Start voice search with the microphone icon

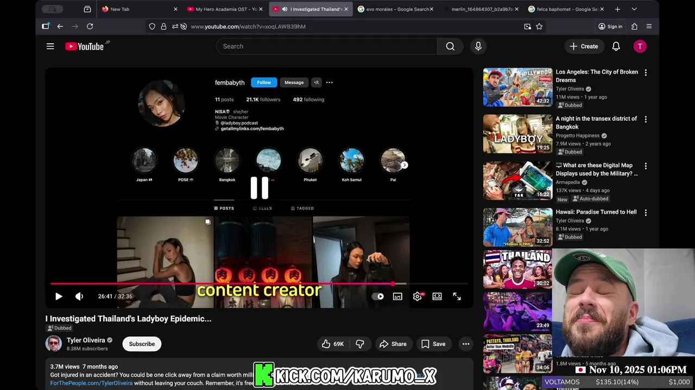[478, 47]
